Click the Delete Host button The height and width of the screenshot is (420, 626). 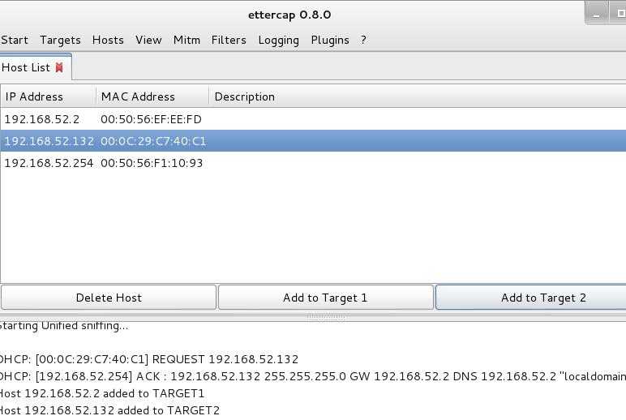pyautogui.click(x=109, y=298)
